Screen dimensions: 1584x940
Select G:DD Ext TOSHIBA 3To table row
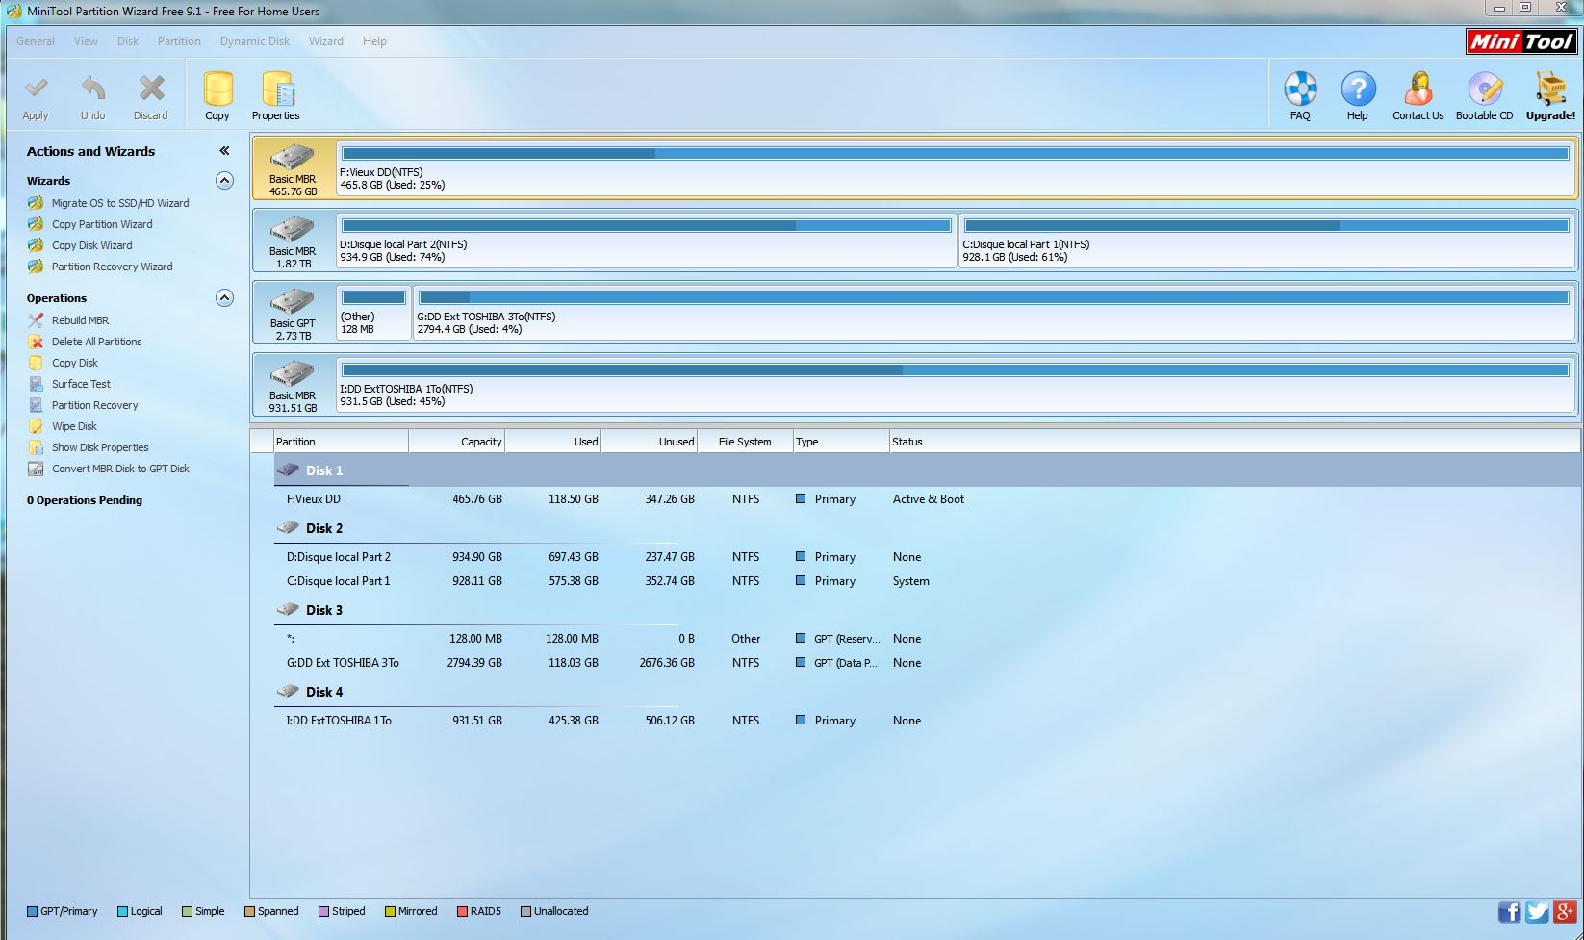click(928, 663)
